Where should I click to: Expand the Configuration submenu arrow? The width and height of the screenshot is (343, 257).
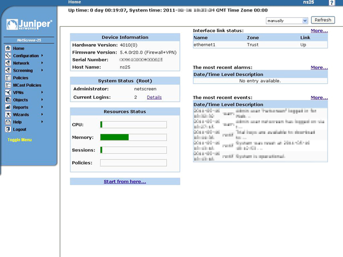point(42,55)
